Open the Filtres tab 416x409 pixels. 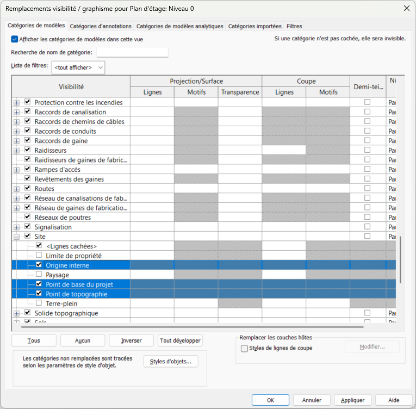(294, 26)
